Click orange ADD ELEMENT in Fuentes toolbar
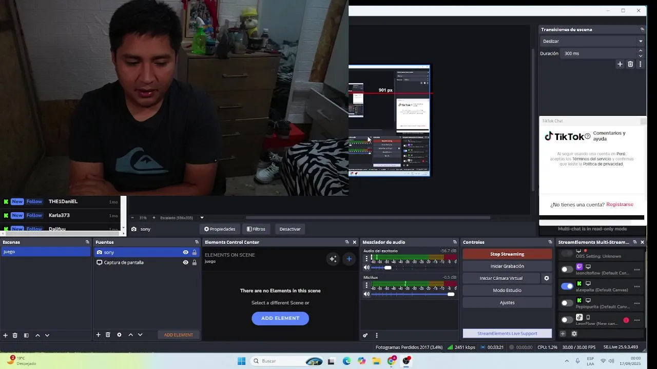Viewport: 657px width, 369px height. [x=179, y=335]
